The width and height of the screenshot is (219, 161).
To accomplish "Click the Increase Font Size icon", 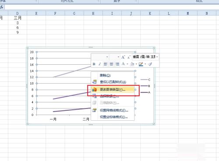I will pyautogui.click(x=123, y=57).
